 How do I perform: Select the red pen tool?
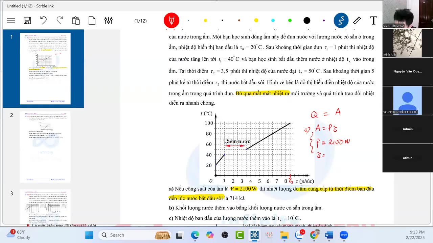click(x=172, y=21)
